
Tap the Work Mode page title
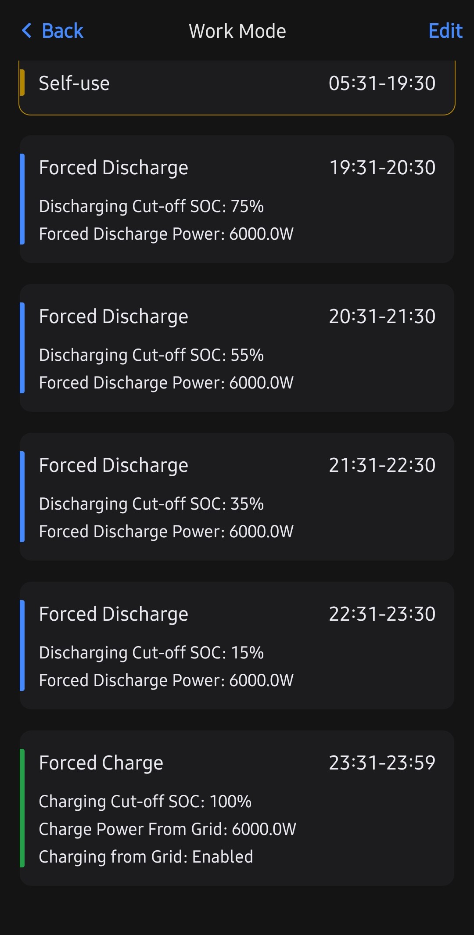pyautogui.click(x=237, y=31)
